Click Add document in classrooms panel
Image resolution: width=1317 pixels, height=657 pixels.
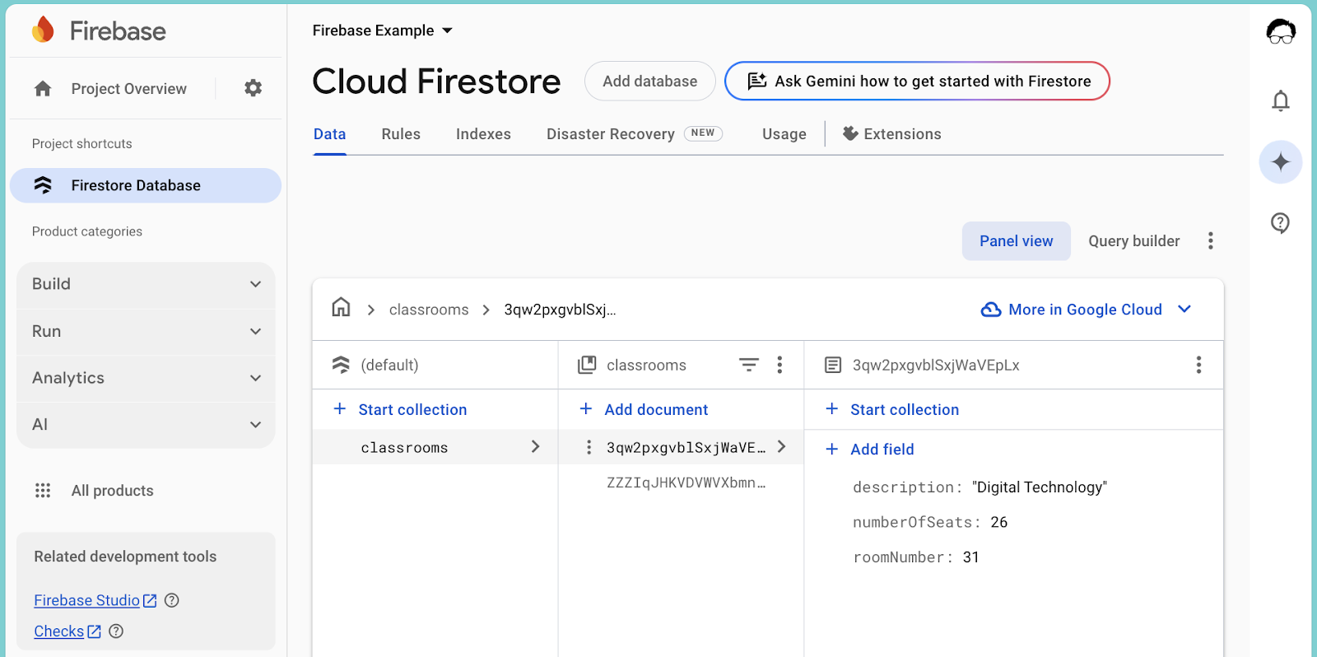[x=644, y=409]
